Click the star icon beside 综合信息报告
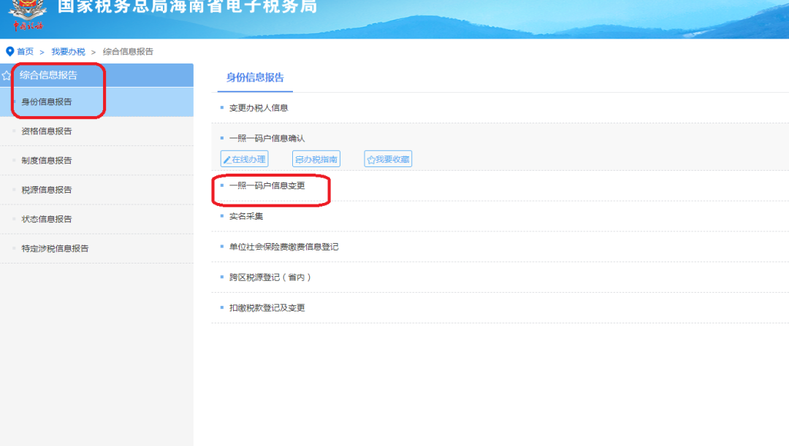The height and width of the screenshot is (446, 789). coord(6,75)
